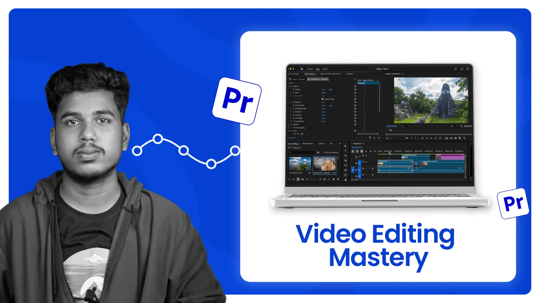Click the New Item icon in Project panel
The image size is (540, 303).
[338, 179]
